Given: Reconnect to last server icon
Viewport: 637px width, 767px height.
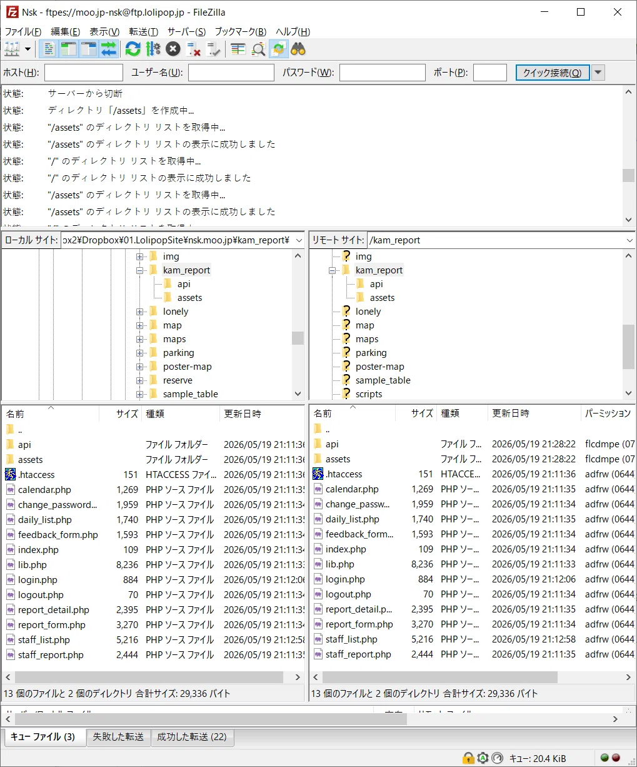Looking at the screenshot, I should 214,49.
